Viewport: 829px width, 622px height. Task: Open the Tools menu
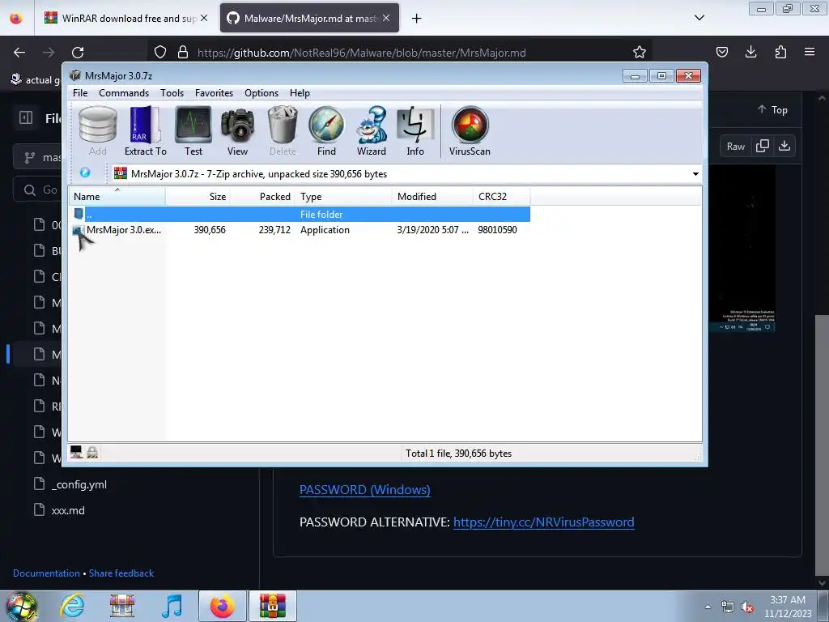[x=172, y=93]
